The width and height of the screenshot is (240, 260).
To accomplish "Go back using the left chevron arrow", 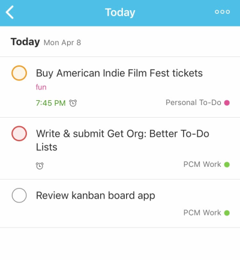I will pyautogui.click(x=10, y=12).
